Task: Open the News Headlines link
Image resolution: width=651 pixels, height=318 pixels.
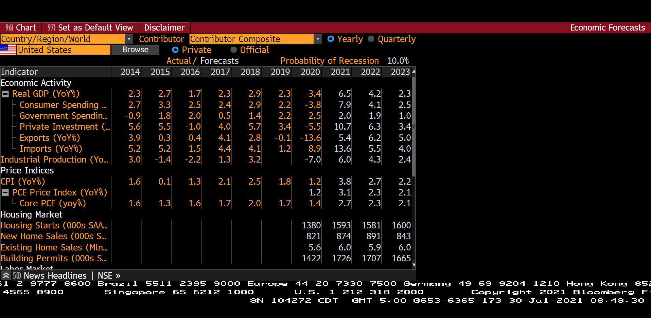Action: (55, 276)
